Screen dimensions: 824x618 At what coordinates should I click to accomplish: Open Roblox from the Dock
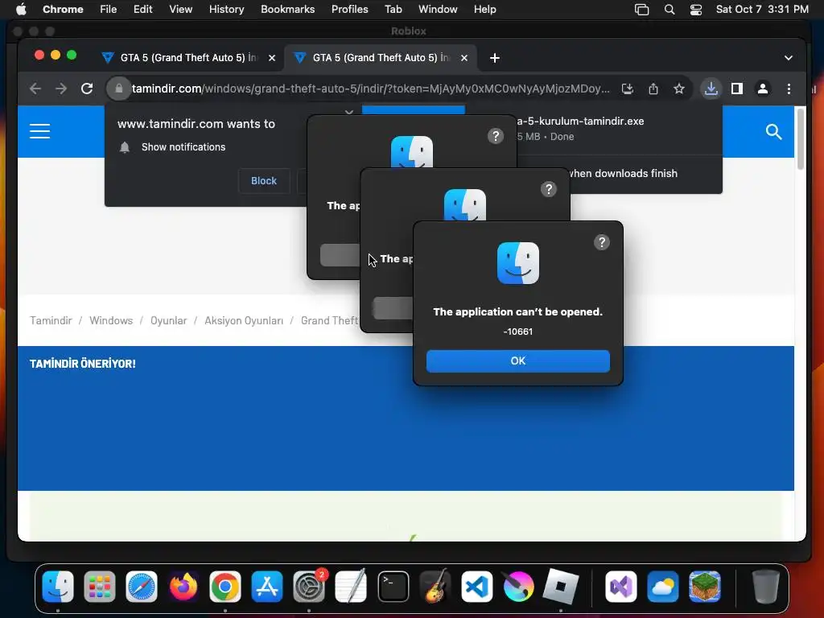(x=560, y=587)
